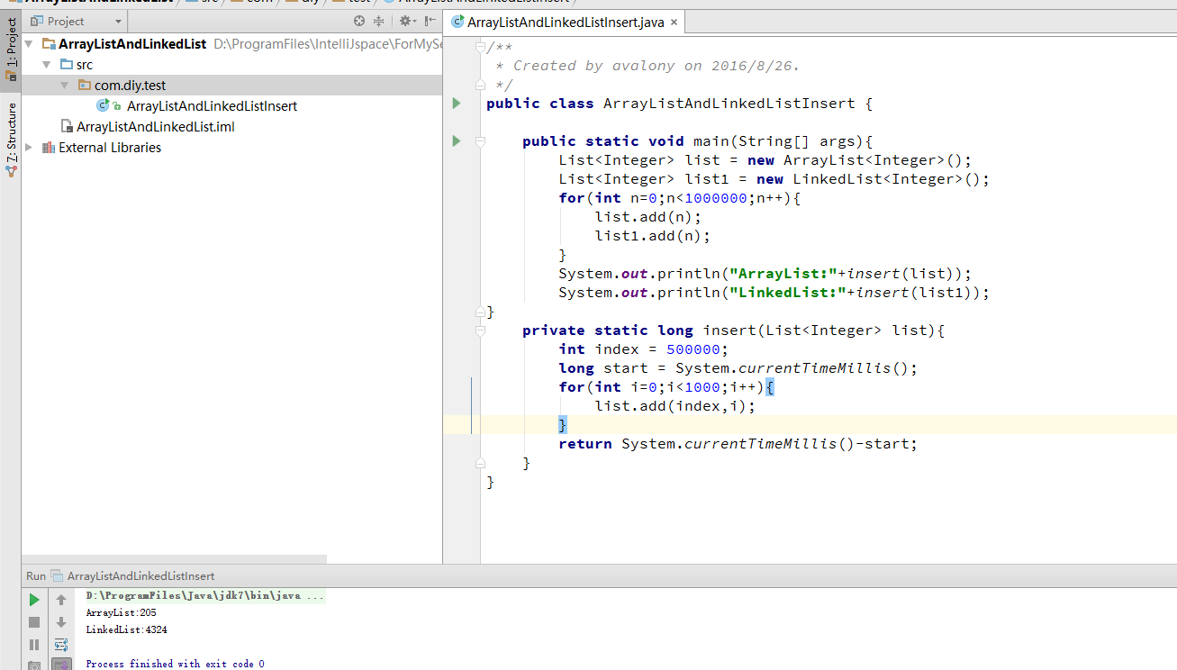
Task: Open the Project panel gear settings dropdown
Action: coord(406,21)
